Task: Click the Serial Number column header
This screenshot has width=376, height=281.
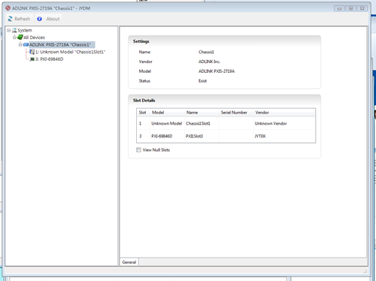Action: point(236,113)
